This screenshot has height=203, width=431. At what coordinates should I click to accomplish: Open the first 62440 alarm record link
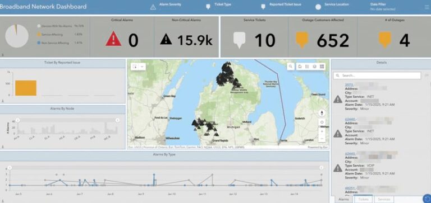pos(350,119)
